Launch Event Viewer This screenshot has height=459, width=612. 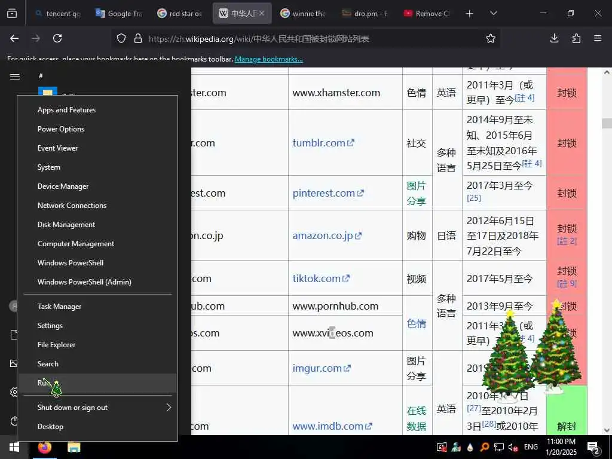point(97,148)
